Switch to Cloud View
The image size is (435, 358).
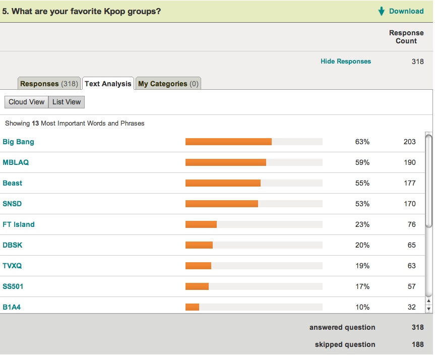tap(26, 102)
